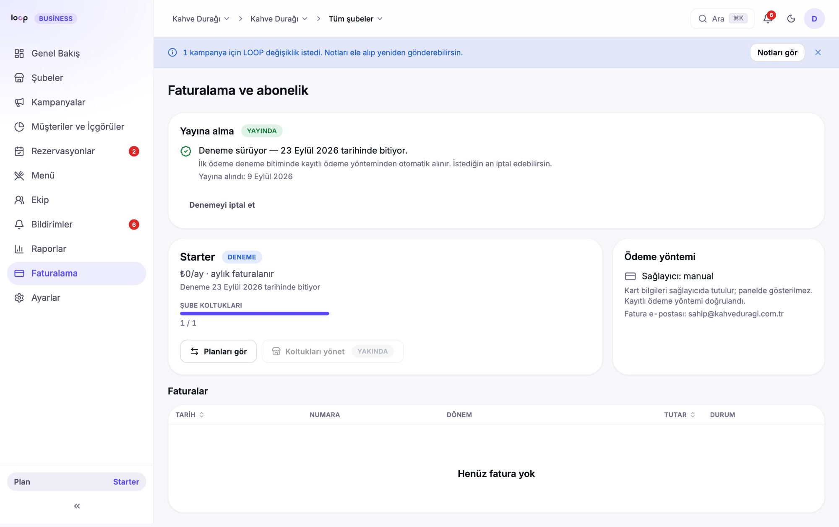This screenshot has width=839, height=527.
Task: Toggle dark mode with moon icon
Action: 791,18
